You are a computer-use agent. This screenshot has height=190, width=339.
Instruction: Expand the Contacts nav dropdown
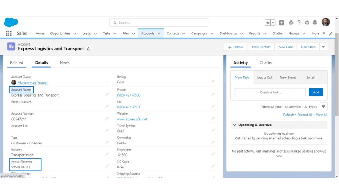click(184, 34)
